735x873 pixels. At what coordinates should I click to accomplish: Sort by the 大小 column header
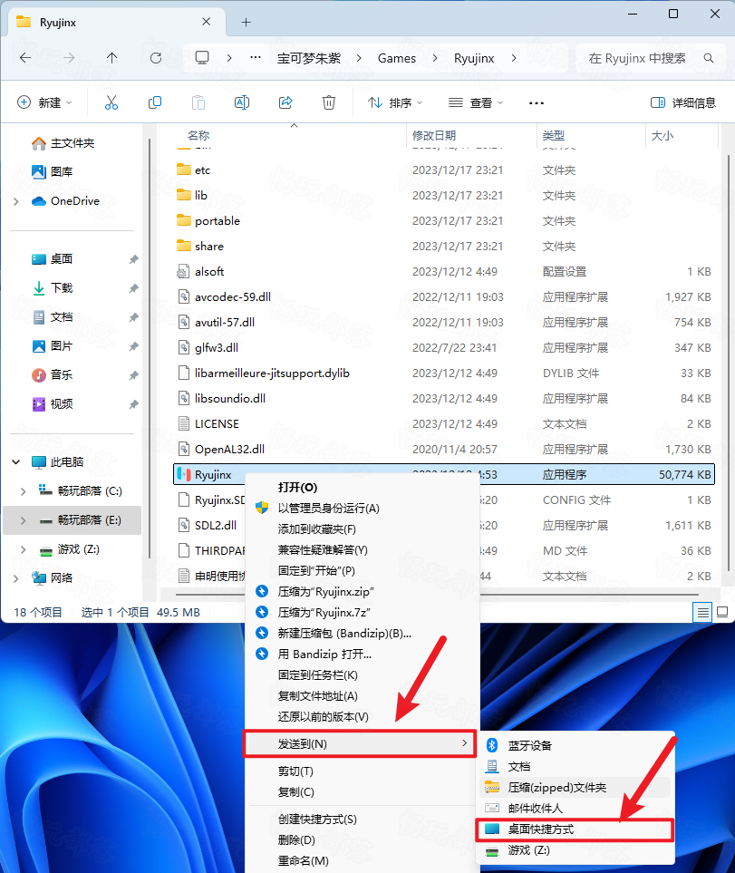click(662, 135)
